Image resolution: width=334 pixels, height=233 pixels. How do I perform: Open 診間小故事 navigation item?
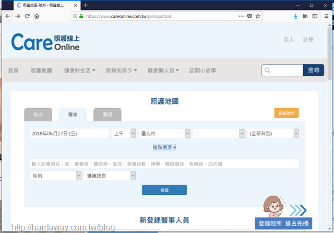click(202, 71)
